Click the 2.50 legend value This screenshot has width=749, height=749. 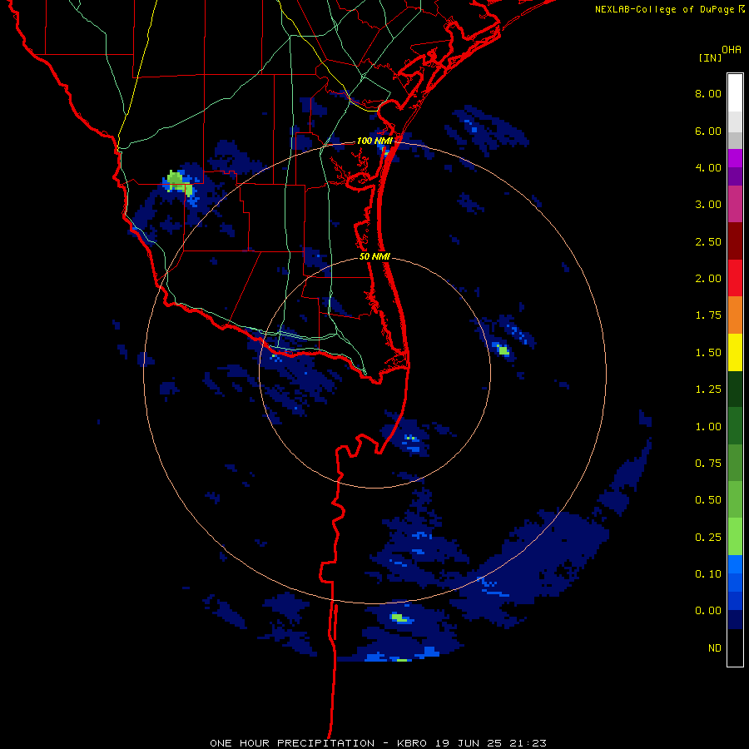point(708,241)
